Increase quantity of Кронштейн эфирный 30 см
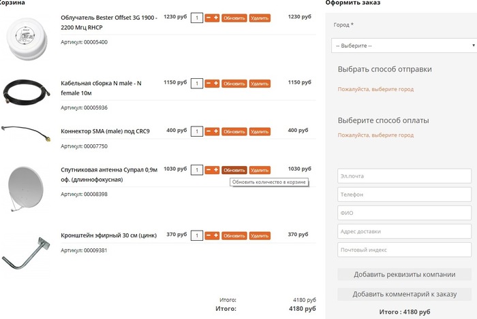 (216, 235)
